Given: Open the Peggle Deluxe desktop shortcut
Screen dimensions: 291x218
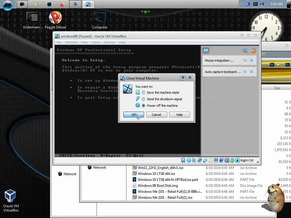Looking at the screenshot, I should (55, 20).
